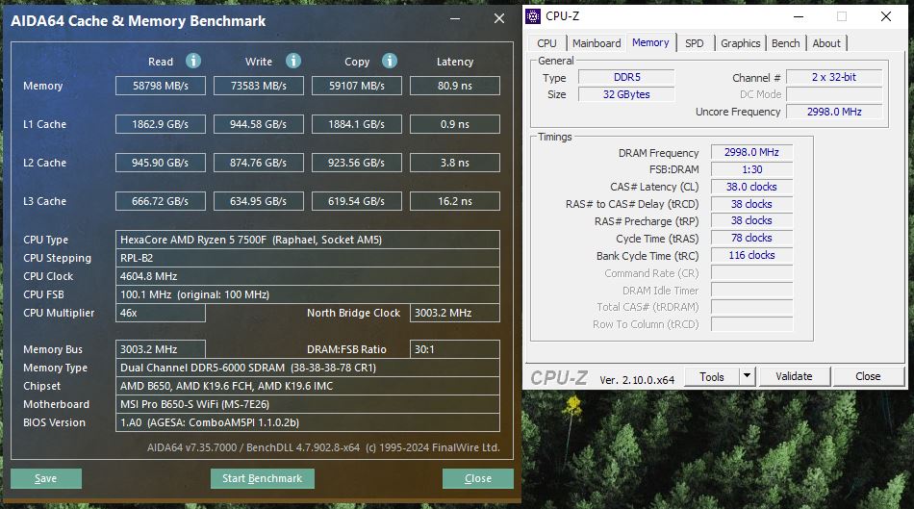Image resolution: width=914 pixels, height=509 pixels.
Task: Click the L1 Cache Read value 1862.9 GB/s
Action: tap(161, 124)
